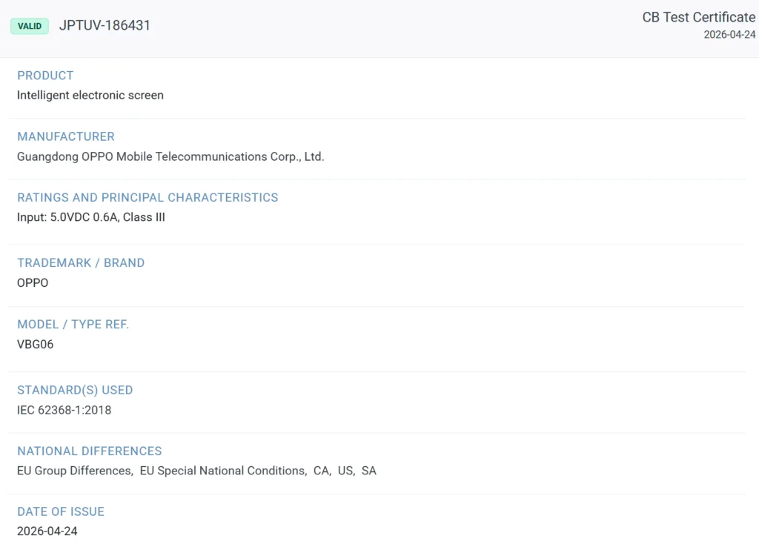Click the DATE OF ISSUE label
759x550 pixels.
61,511
